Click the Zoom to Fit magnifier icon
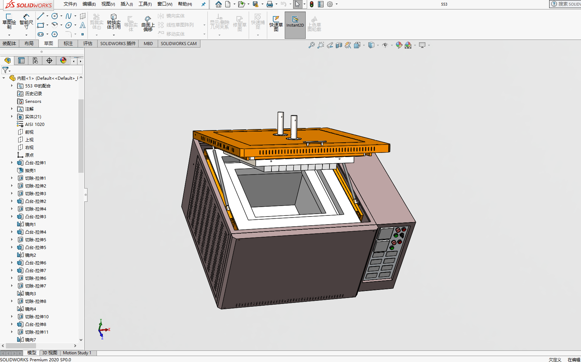 click(311, 45)
